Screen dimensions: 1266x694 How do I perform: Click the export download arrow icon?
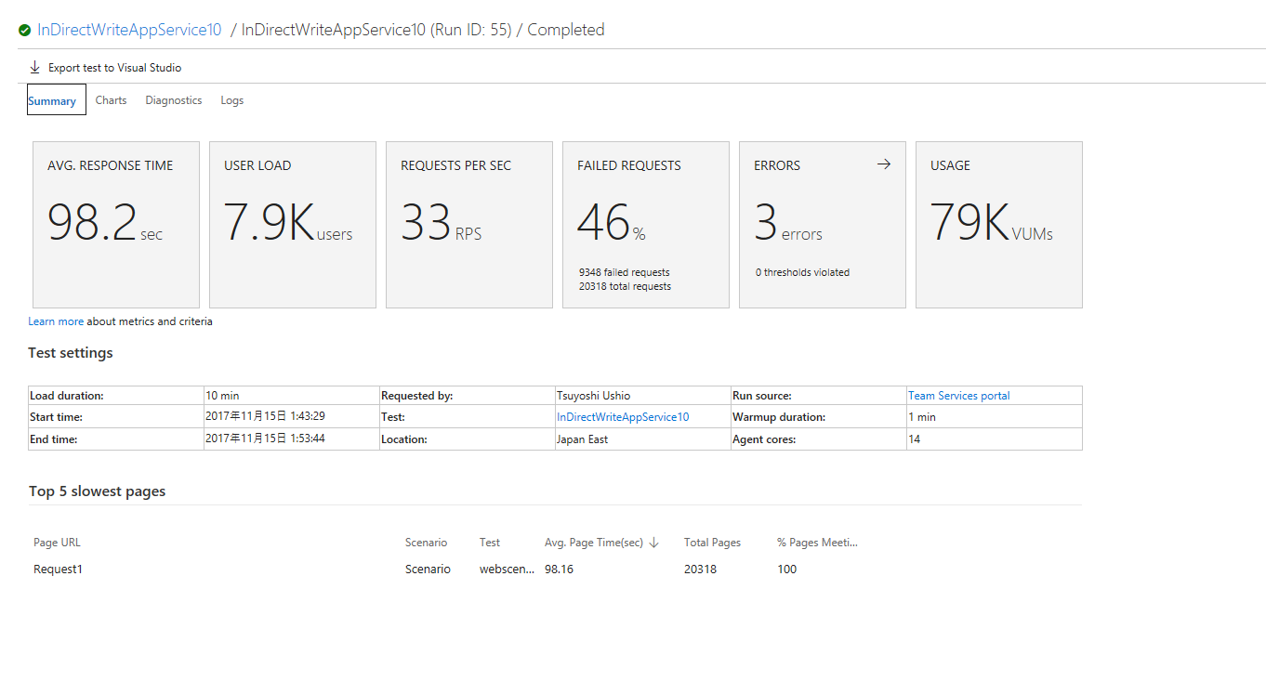coord(34,66)
